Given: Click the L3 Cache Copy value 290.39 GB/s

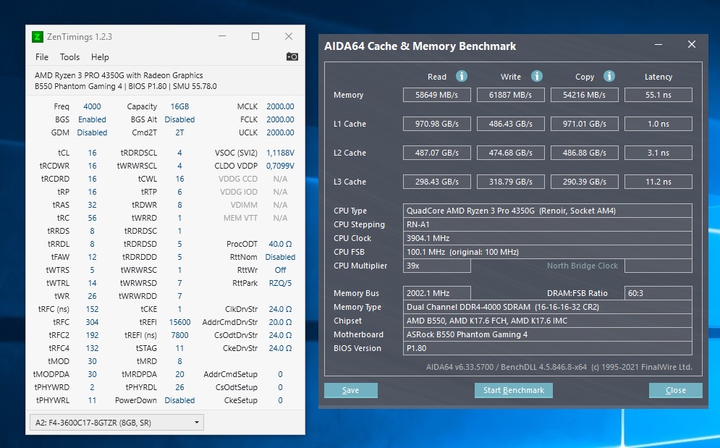Looking at the screenshot, I should click(585, 182).
